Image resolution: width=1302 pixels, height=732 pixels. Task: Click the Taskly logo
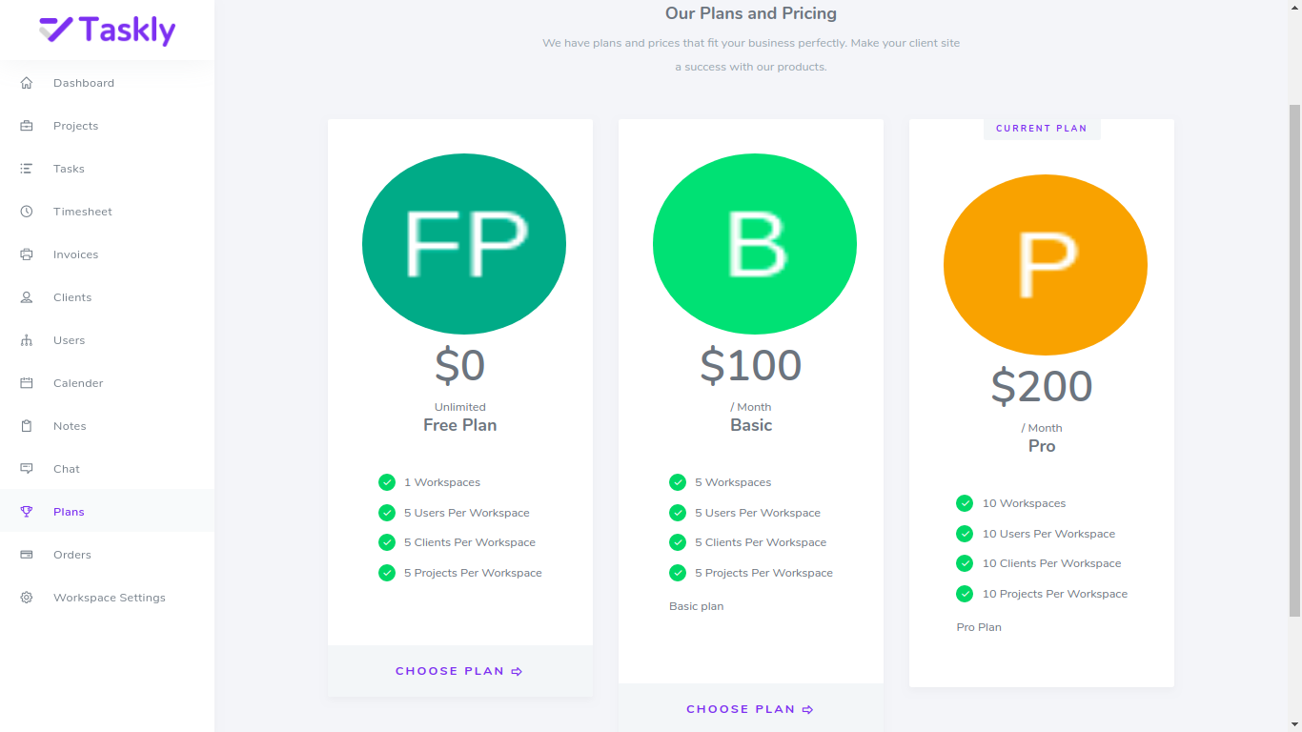108,30
